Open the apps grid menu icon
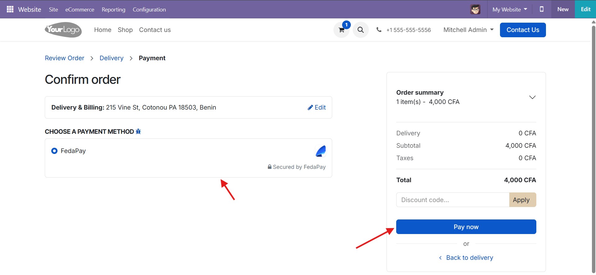 tap(10, 9)
